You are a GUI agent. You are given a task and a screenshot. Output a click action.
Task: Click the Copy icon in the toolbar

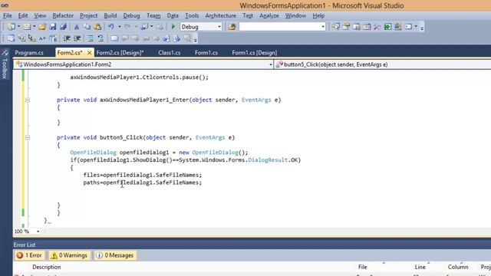tap(87, 27)
